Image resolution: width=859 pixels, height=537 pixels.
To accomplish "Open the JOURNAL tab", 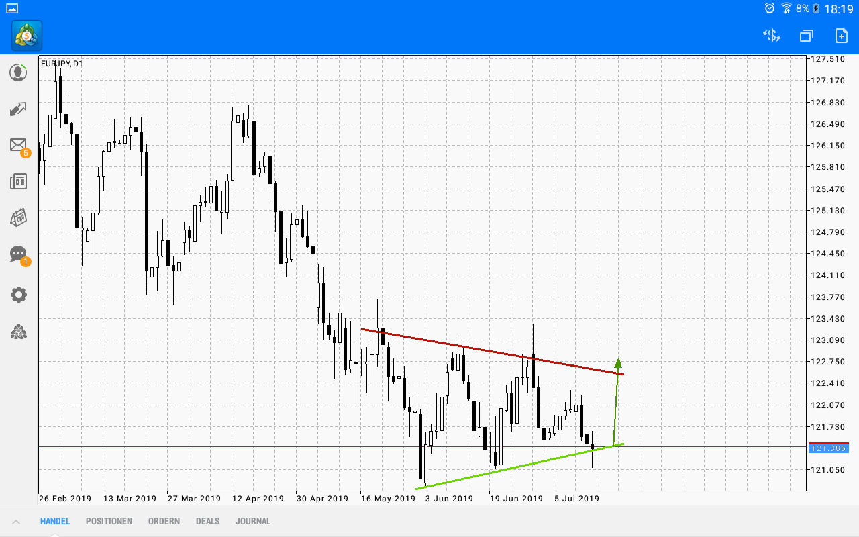I will (253, 521).
